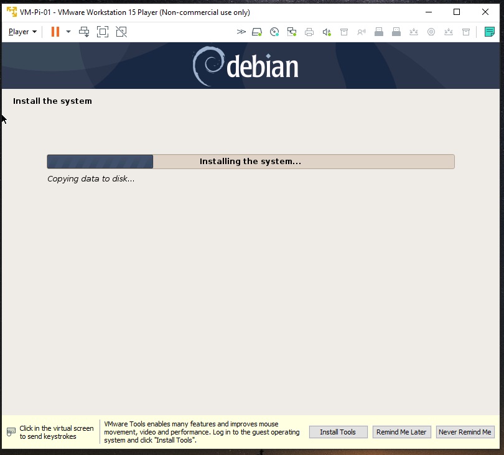Image resolution: width=504 pixels, height=455 pixels.
Task: Open the Player menu
Action: tap(22, 32)
